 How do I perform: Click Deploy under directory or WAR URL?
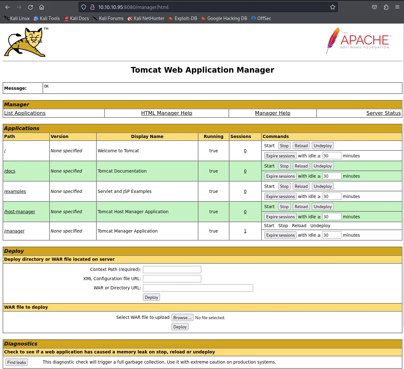click(x=151, y=297)
